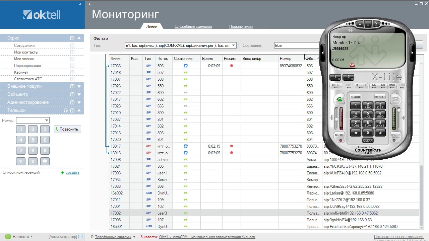Click the speaker icon in X-Lite
The height and width of the screenshot is (241, 429).
tap(404, 118)
